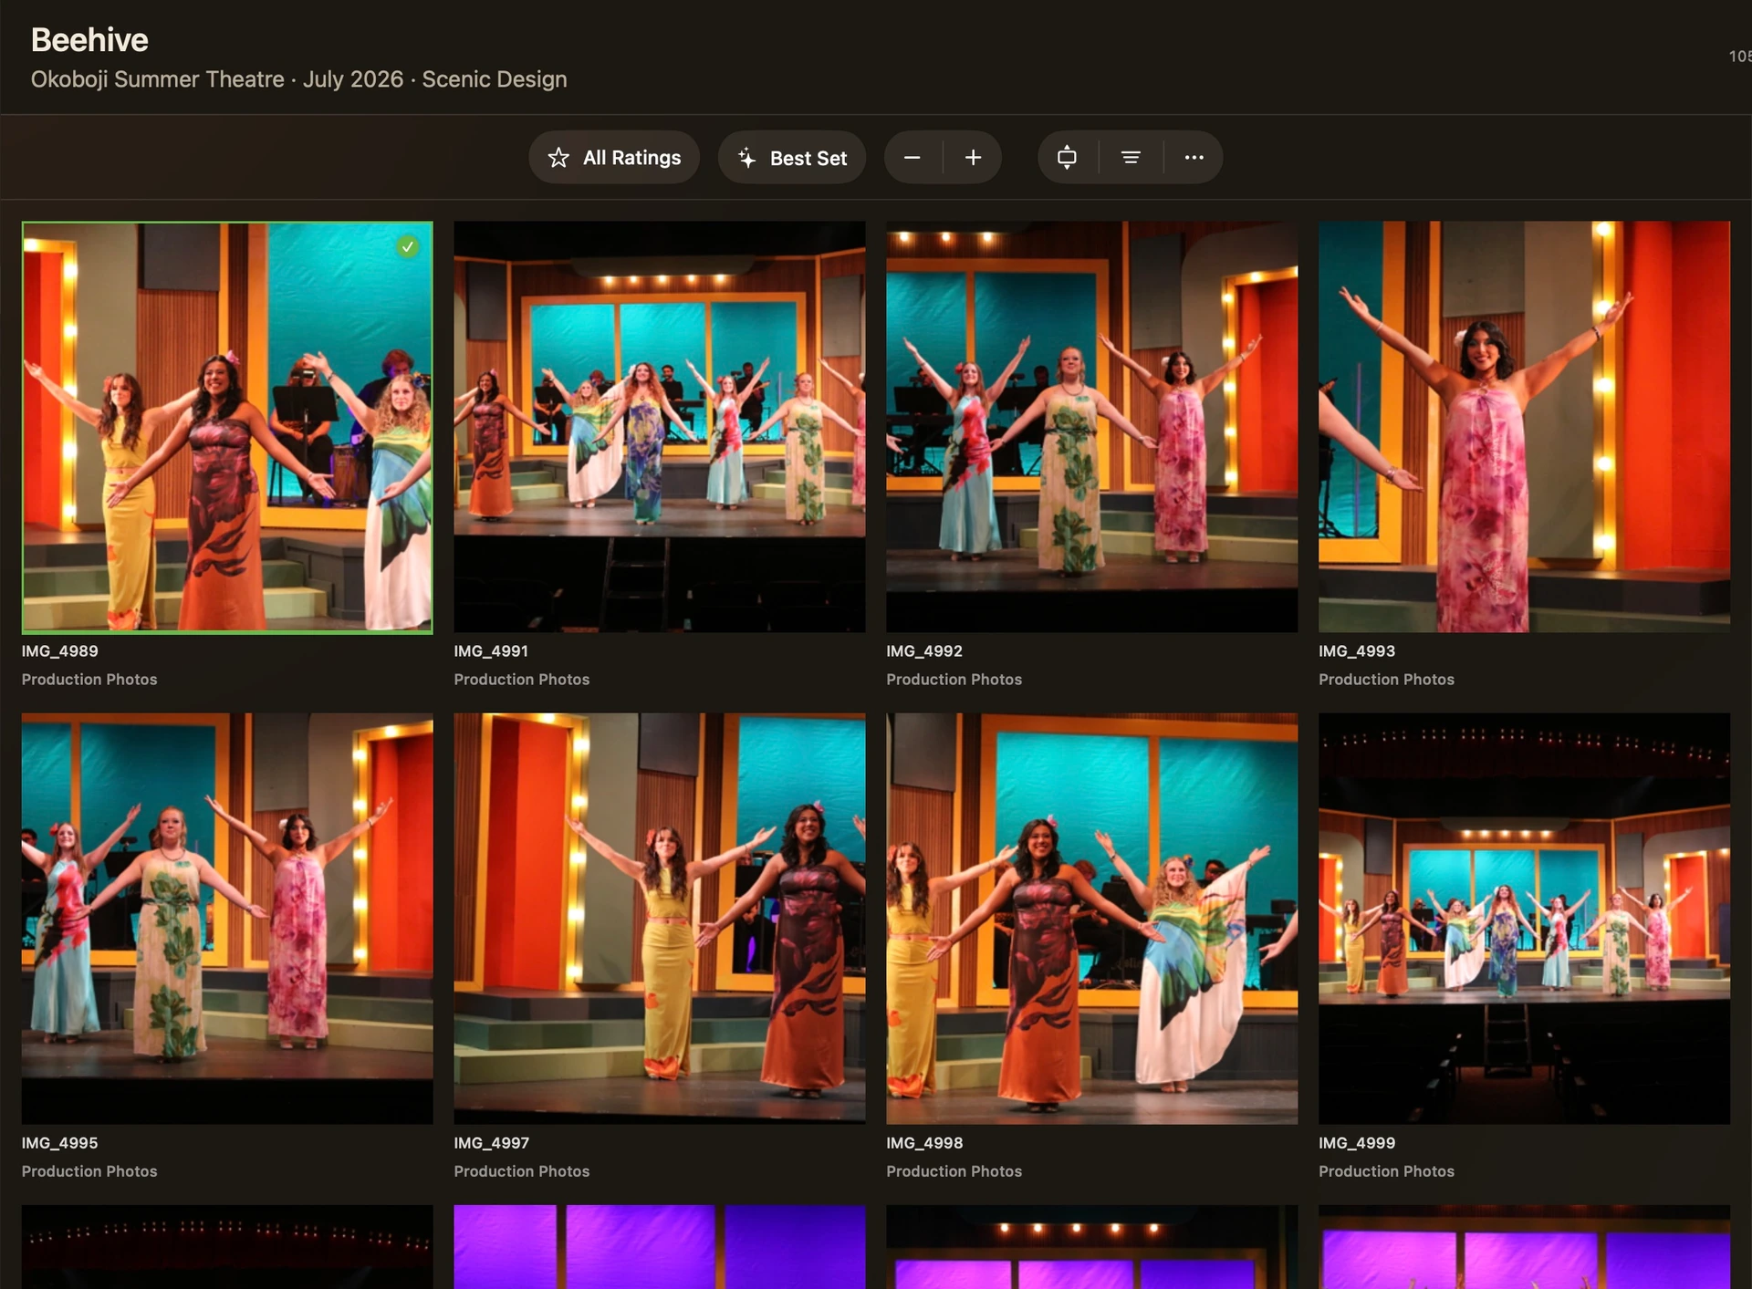Click the IMG_4989 file name
Image resolution: width=1752 pixels, height=1289 pixels.
(x=60, y=651)
